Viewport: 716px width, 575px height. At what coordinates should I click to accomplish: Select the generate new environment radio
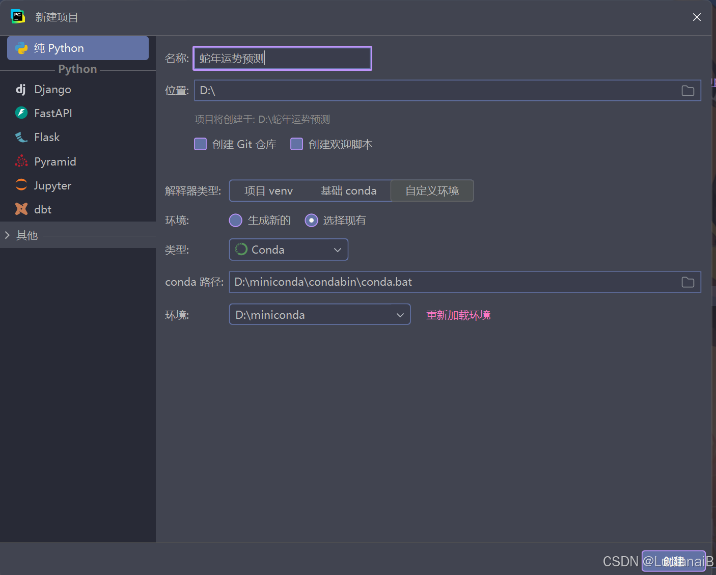point(235,220)
